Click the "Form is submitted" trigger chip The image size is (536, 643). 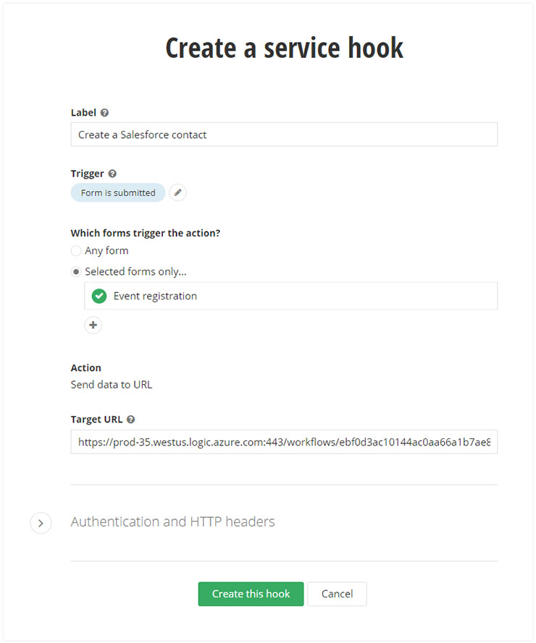[x=118, y=193]
